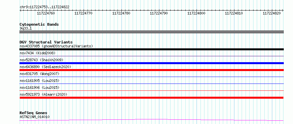
Task: Click variant label nsv6436890 (Sedlazeck2020)
Action: point(45,67)
